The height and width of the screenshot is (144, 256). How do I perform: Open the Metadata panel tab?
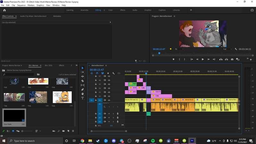(x=57, y=16)
